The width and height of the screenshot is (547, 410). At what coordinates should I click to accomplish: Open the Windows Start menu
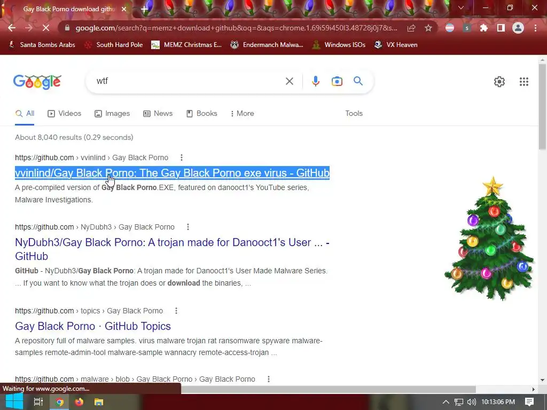[14, 402]
